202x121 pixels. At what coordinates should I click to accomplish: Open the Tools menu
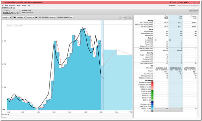tap(6, 5)
